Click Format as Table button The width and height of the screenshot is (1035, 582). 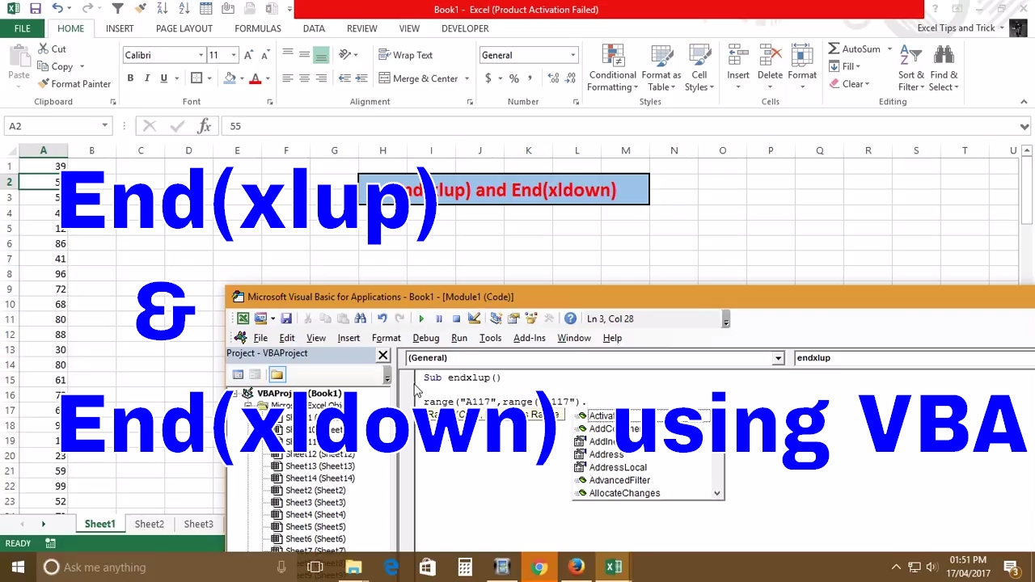[x=661, y=69]
